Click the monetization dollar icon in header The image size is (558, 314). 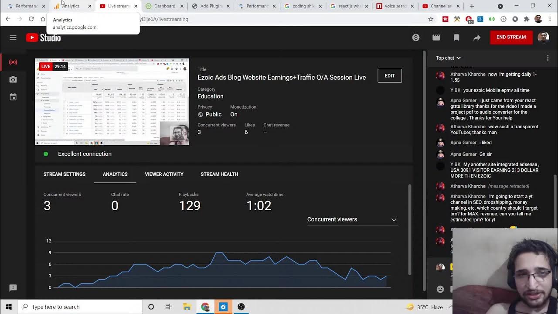(x=416, y=38)
